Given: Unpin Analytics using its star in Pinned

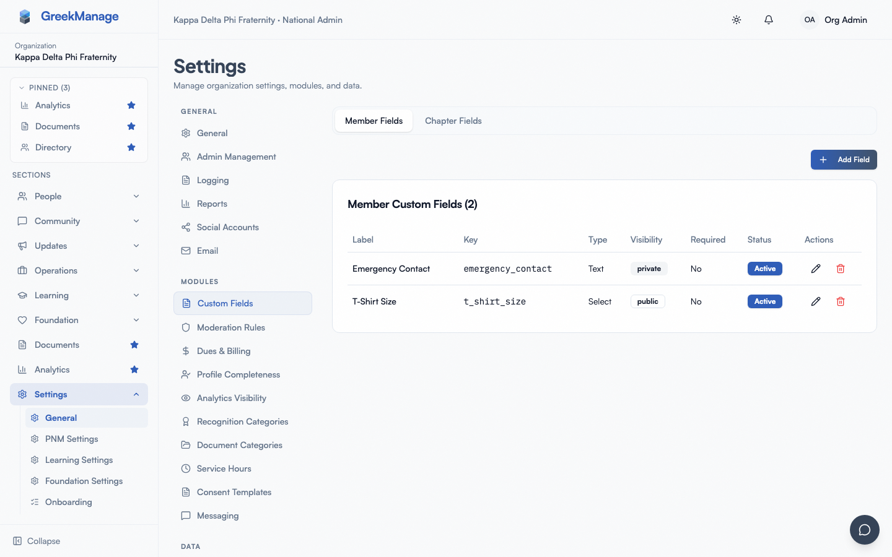Looking at the screenshot, I should point(131,105).
